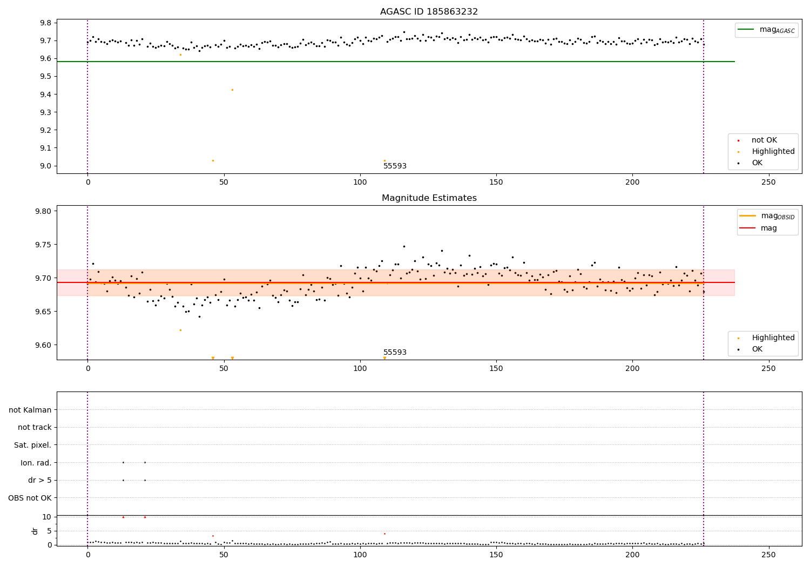Viewport: 810px width, 567px height.
Task: Click the orange mag OBSID legend line swatch
Action: (x=748, y=216)
